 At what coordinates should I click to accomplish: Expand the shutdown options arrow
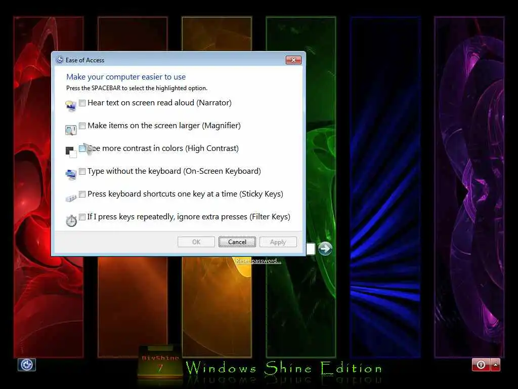[496, 365]
